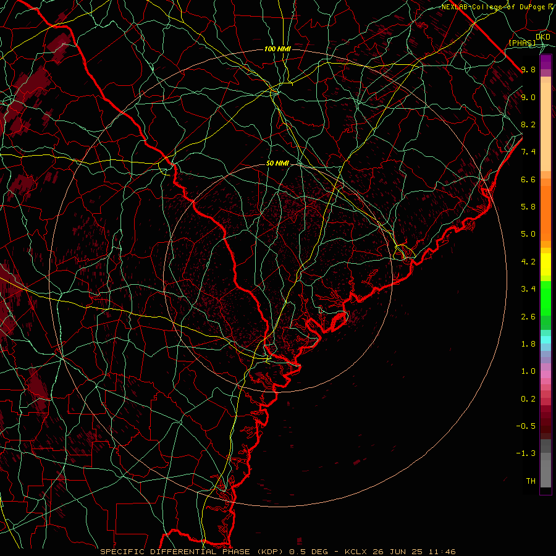The width and height of the screenshot is (556, 556).
Task: Click the 3.4 scale value
Action: click(528, 289)
